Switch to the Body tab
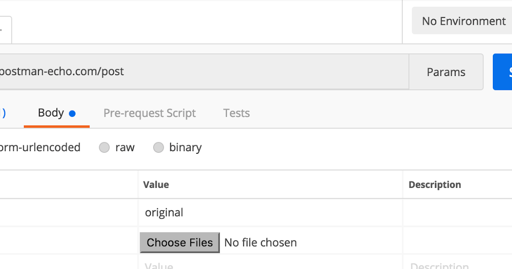512x269 pixels. coord(51,113)
